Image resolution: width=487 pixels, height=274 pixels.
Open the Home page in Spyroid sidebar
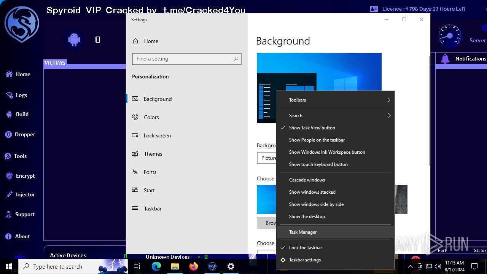[18, 74]
